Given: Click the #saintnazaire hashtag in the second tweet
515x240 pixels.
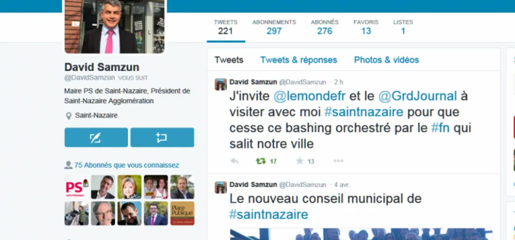Looking at the screenshot, I should [269, 214].
